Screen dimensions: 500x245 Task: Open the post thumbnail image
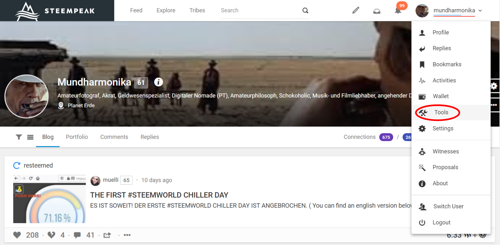click(49, 199)
